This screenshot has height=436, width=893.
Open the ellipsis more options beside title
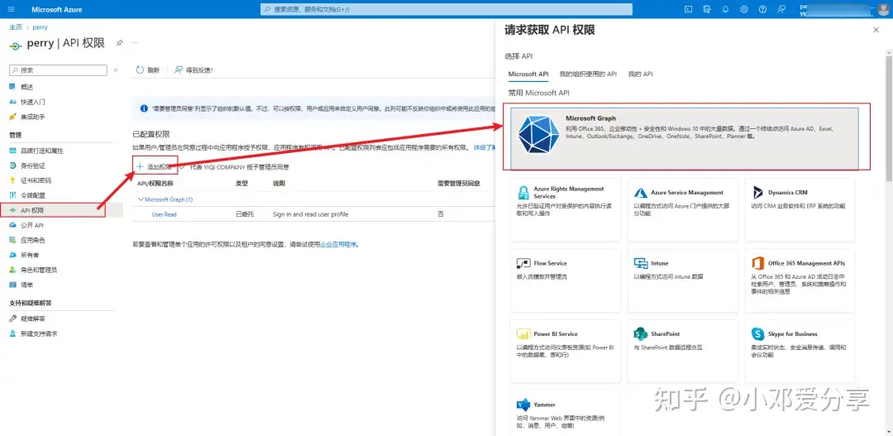point(135,43)
